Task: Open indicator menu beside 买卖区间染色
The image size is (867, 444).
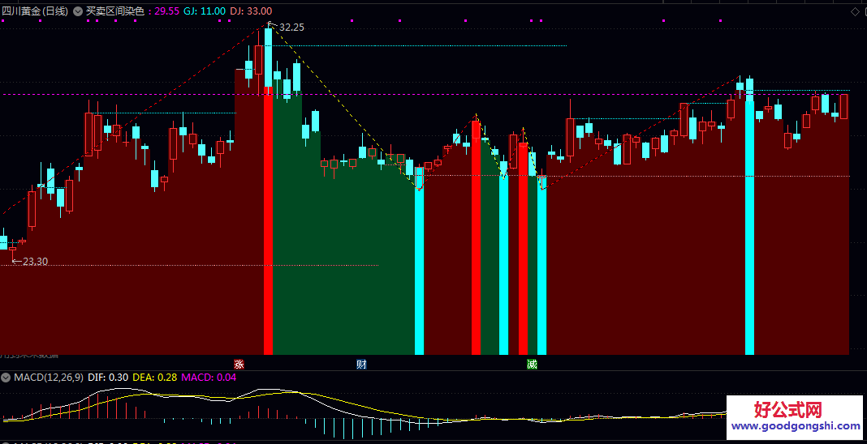Action: 78,11
